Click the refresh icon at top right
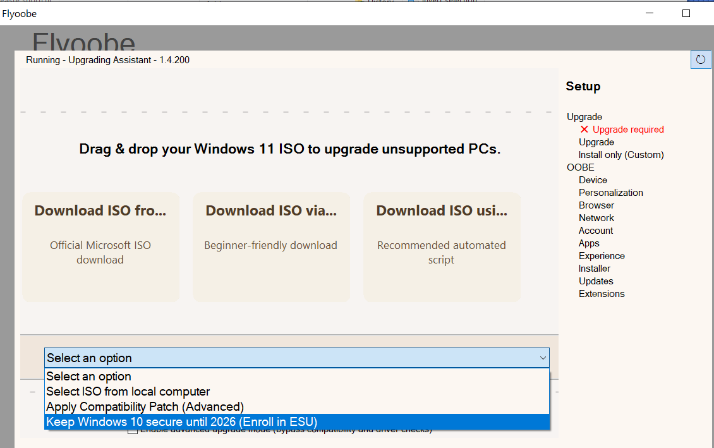Screen dimensions: 714x448 coord(700,59)
